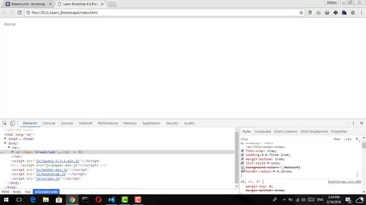The width and height of the screenshot is (366, 205).
Task: Go to Performance tab
Action: (x=108, y=123)
